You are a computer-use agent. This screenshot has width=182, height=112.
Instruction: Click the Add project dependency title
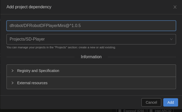29,7
